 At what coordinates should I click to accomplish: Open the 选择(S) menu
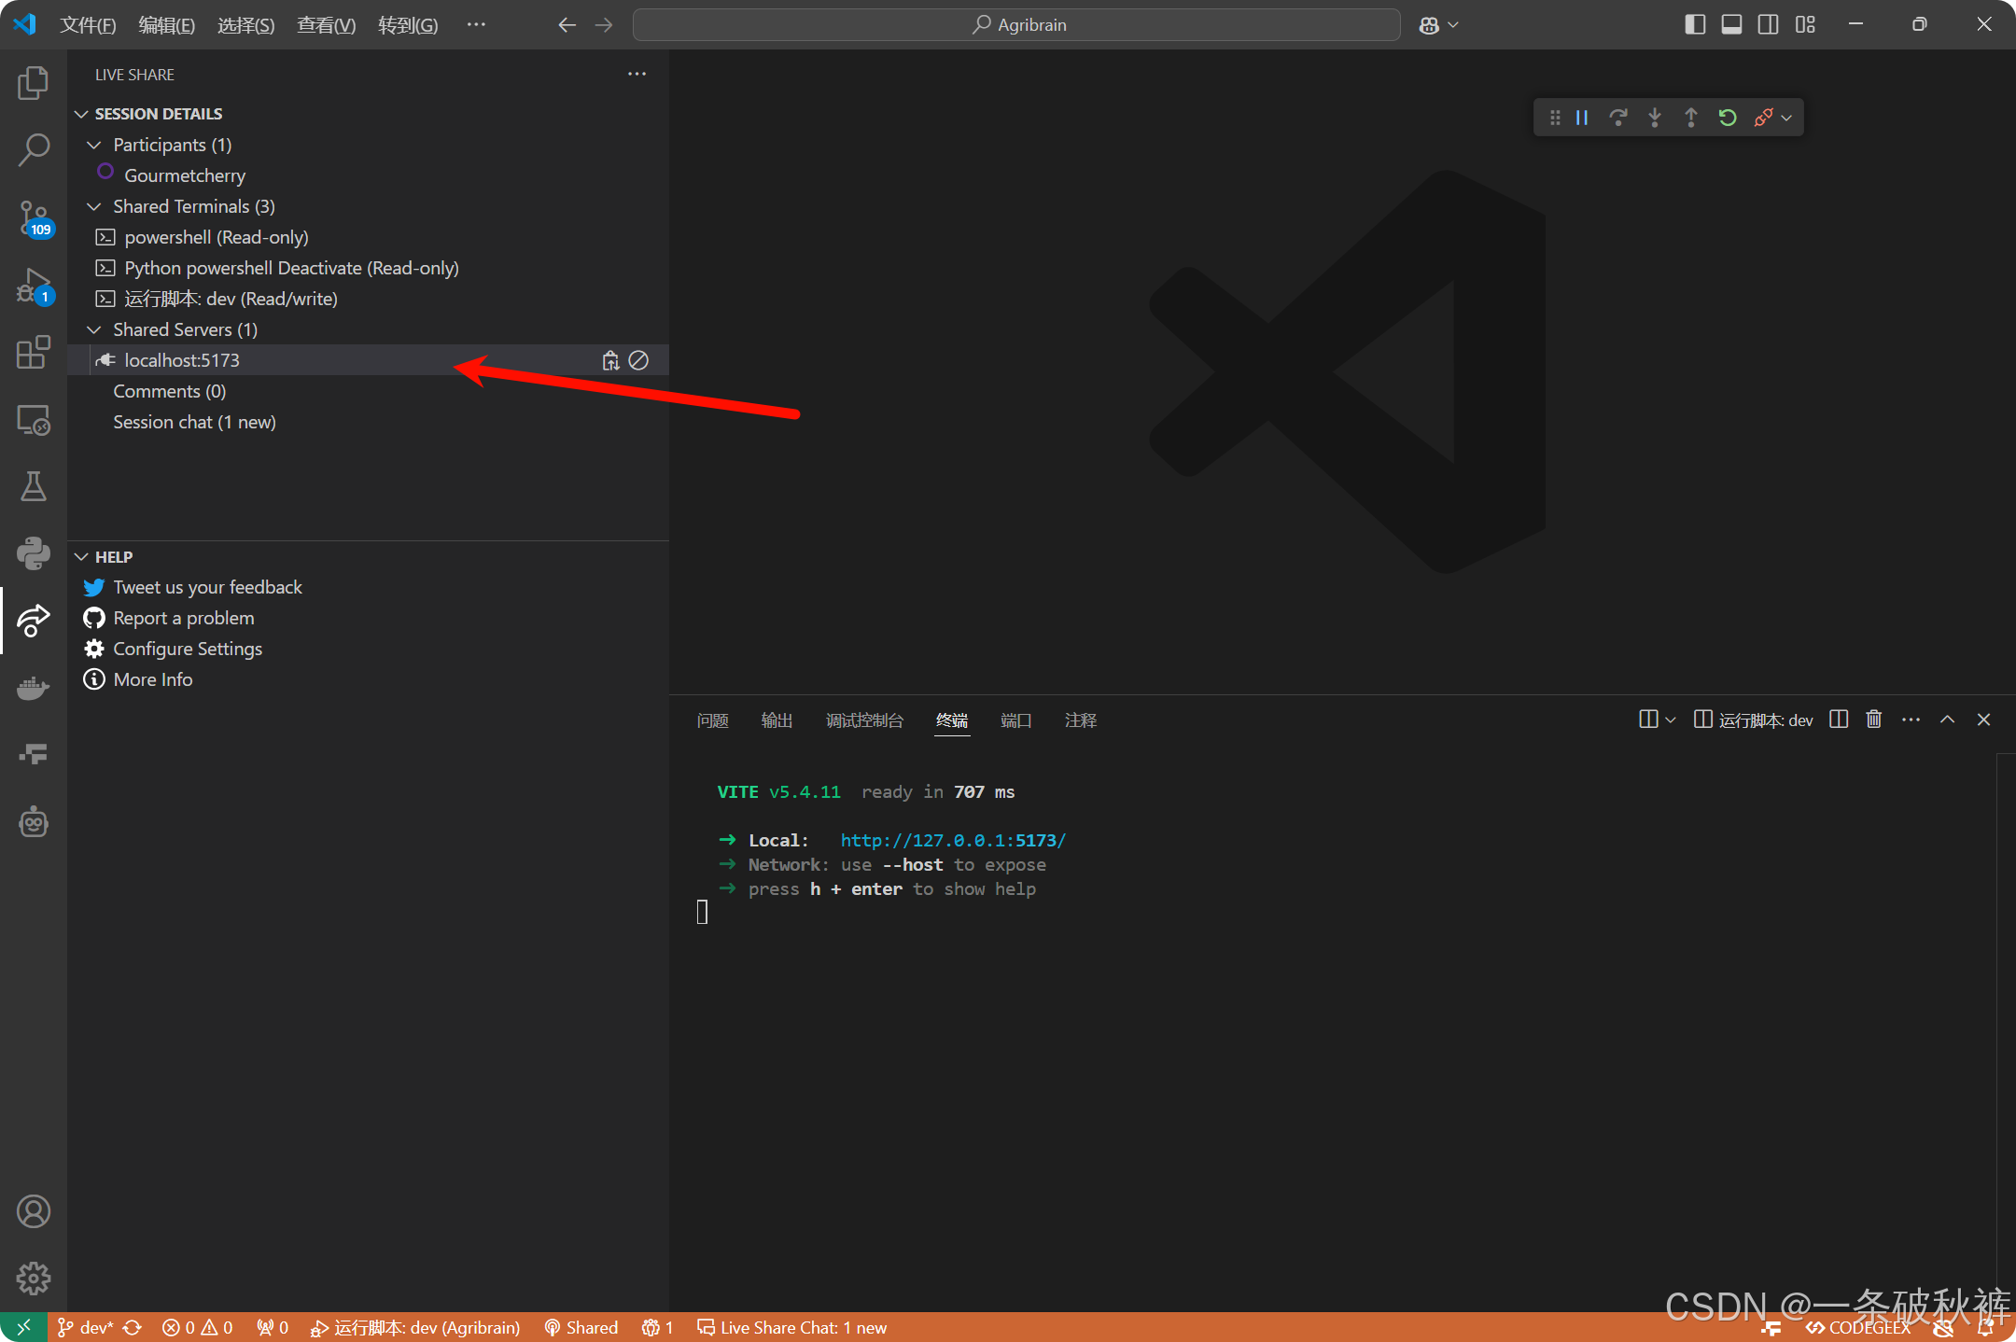click(246, 25)
